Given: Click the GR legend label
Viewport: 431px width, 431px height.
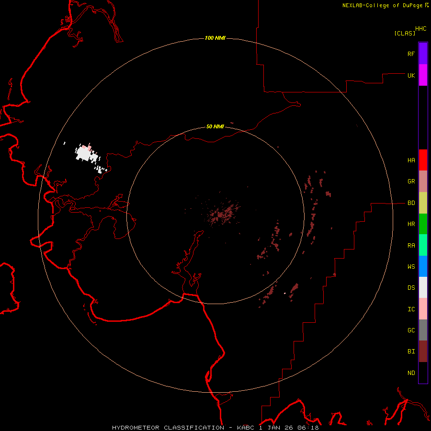Looking at the screenshot, I should 411,181.
